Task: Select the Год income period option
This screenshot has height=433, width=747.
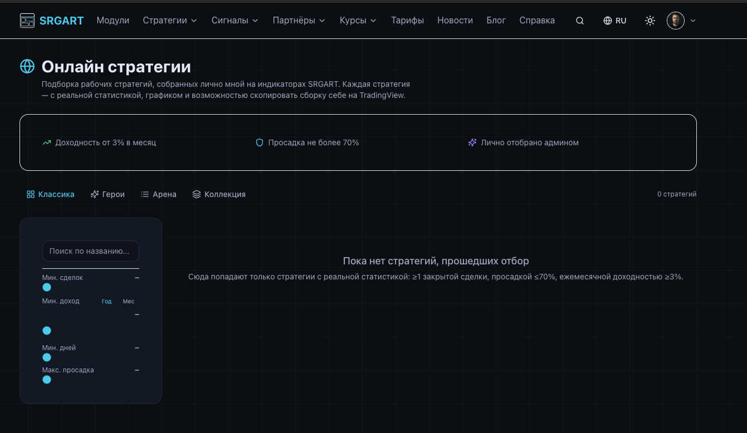Action: tap(106, 301)
